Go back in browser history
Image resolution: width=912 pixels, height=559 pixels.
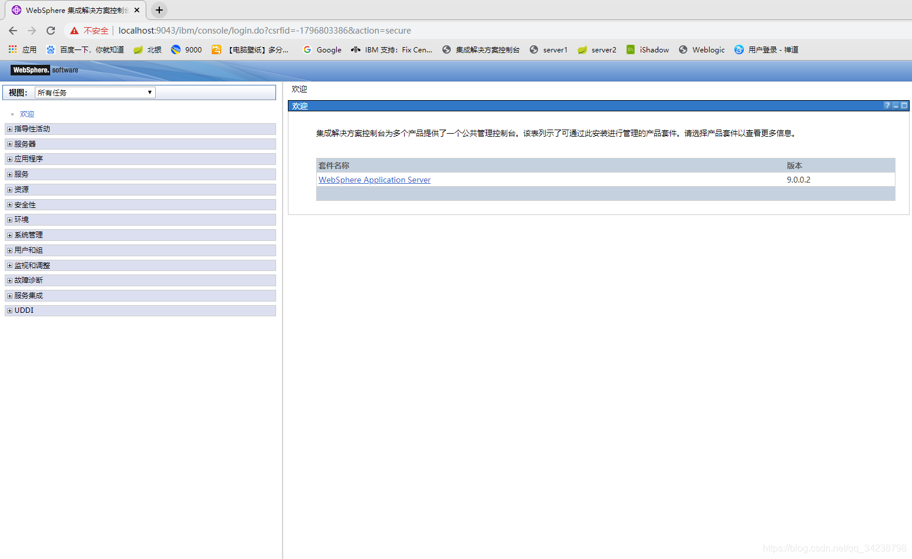(x=13, y=31)
